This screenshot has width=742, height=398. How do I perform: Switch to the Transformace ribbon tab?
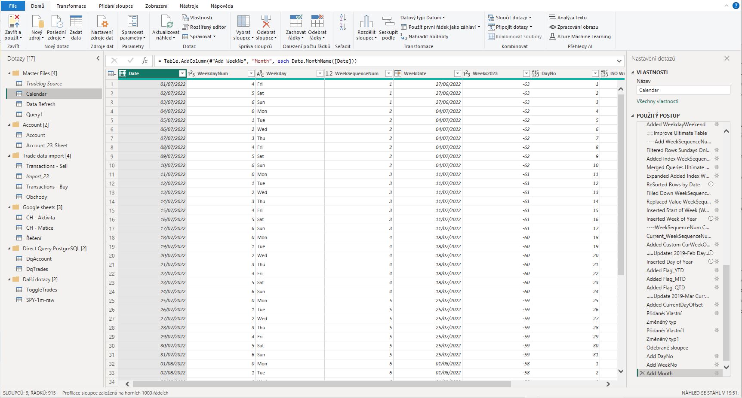(71, 6)
